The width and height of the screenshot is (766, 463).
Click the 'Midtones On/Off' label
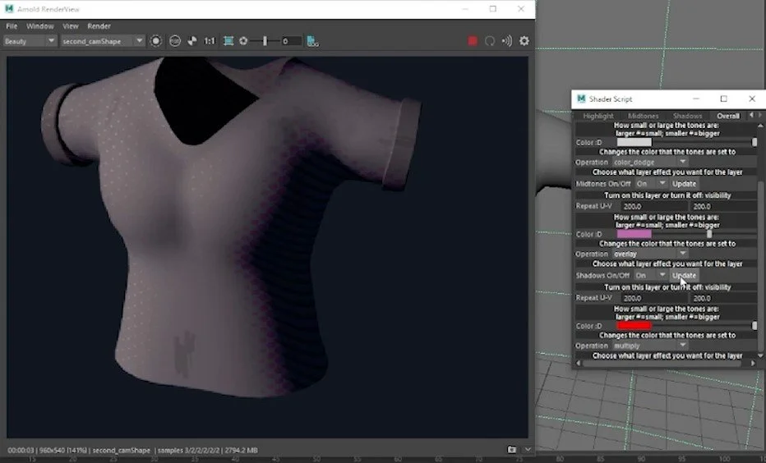(x=603, y=184)
